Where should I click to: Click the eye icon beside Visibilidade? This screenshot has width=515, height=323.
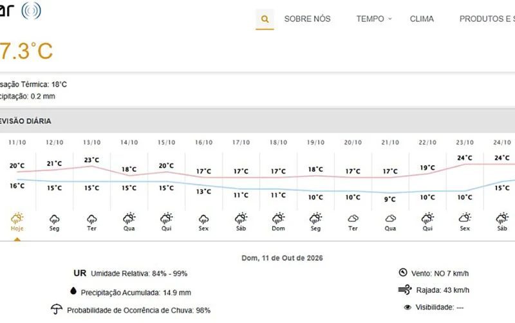click(407, 308)
